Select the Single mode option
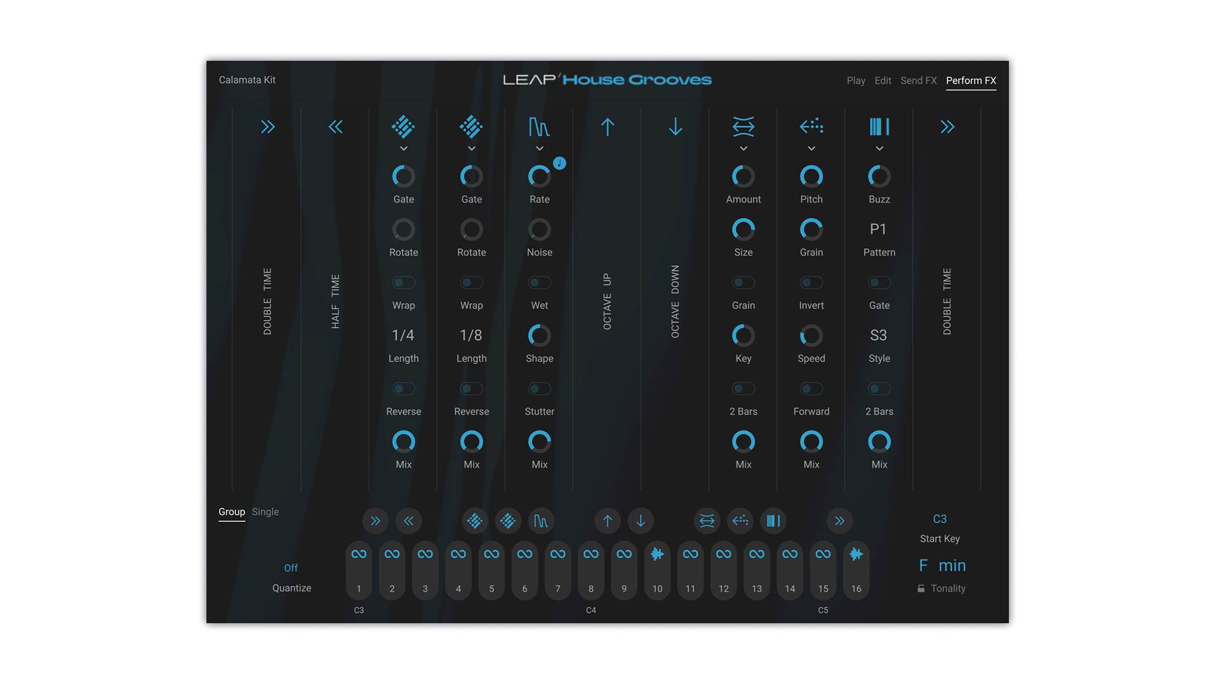 pos(265,512)
